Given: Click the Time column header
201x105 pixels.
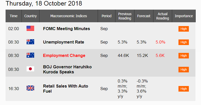Looking at the screenshot, I should click(14, 16).
